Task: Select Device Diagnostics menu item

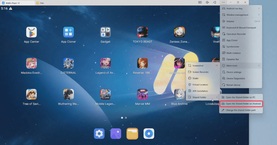Action: click(x=241, y=78)
